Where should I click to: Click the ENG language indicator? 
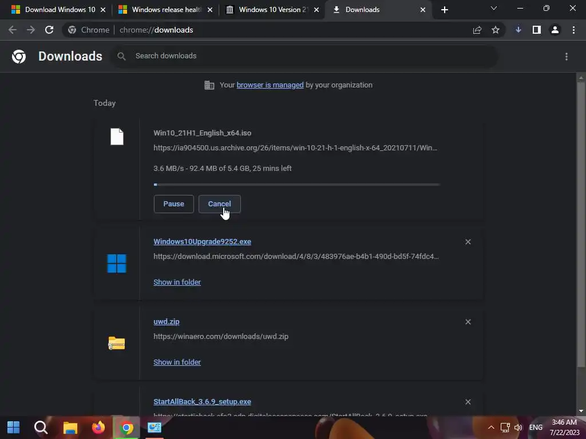point(536,428)
